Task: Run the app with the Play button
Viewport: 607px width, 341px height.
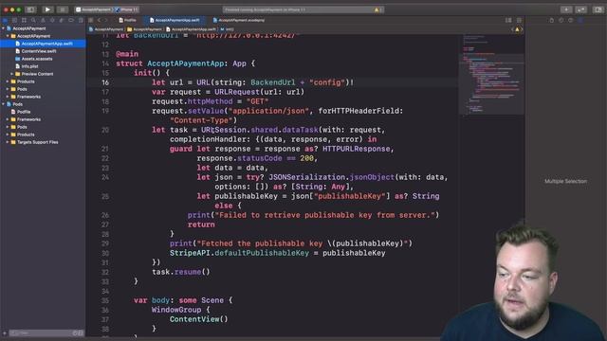Action: pyautogui.click(x=47, y=9)
